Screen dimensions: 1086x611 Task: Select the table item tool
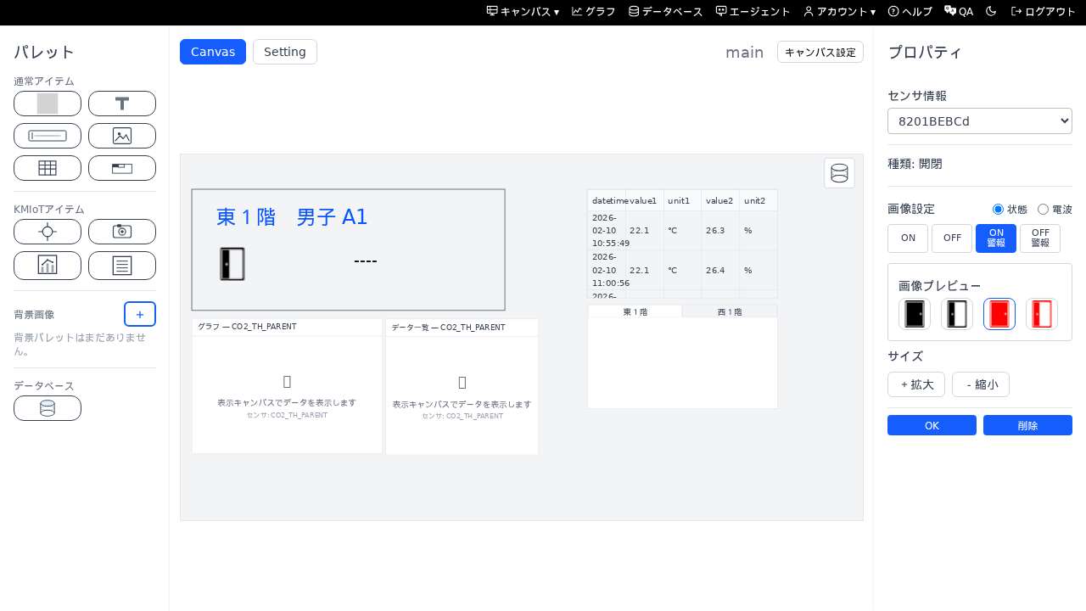(x=48, y=168)
